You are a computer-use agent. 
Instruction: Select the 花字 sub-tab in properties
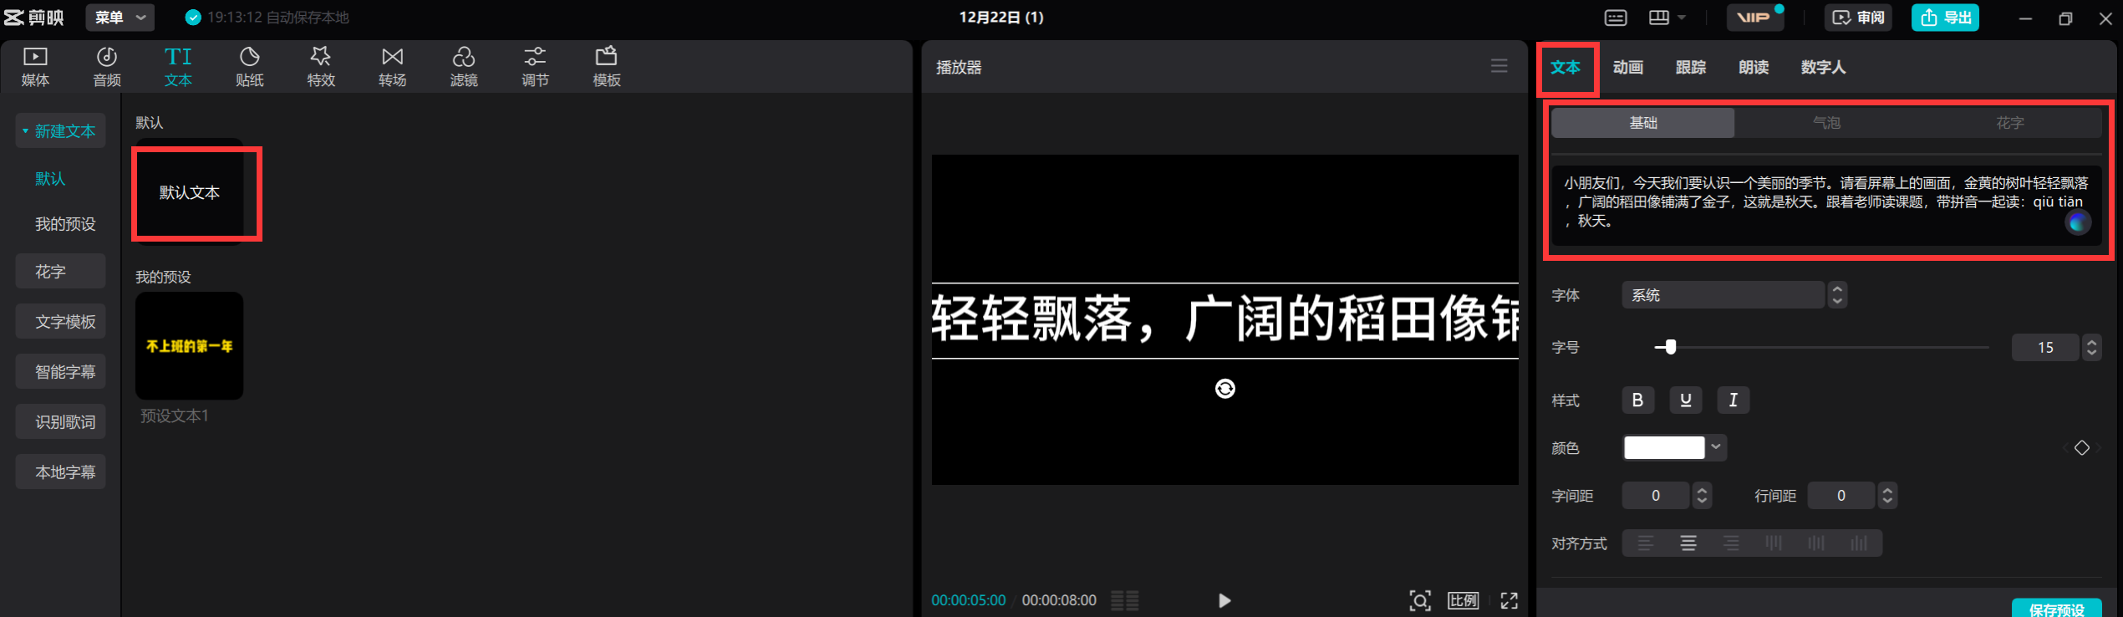point(2010,123)
